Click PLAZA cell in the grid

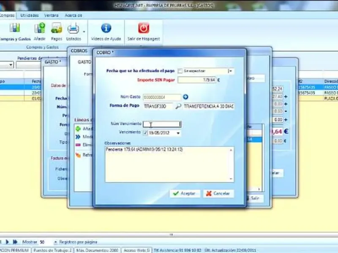click(x=331, y=98)
